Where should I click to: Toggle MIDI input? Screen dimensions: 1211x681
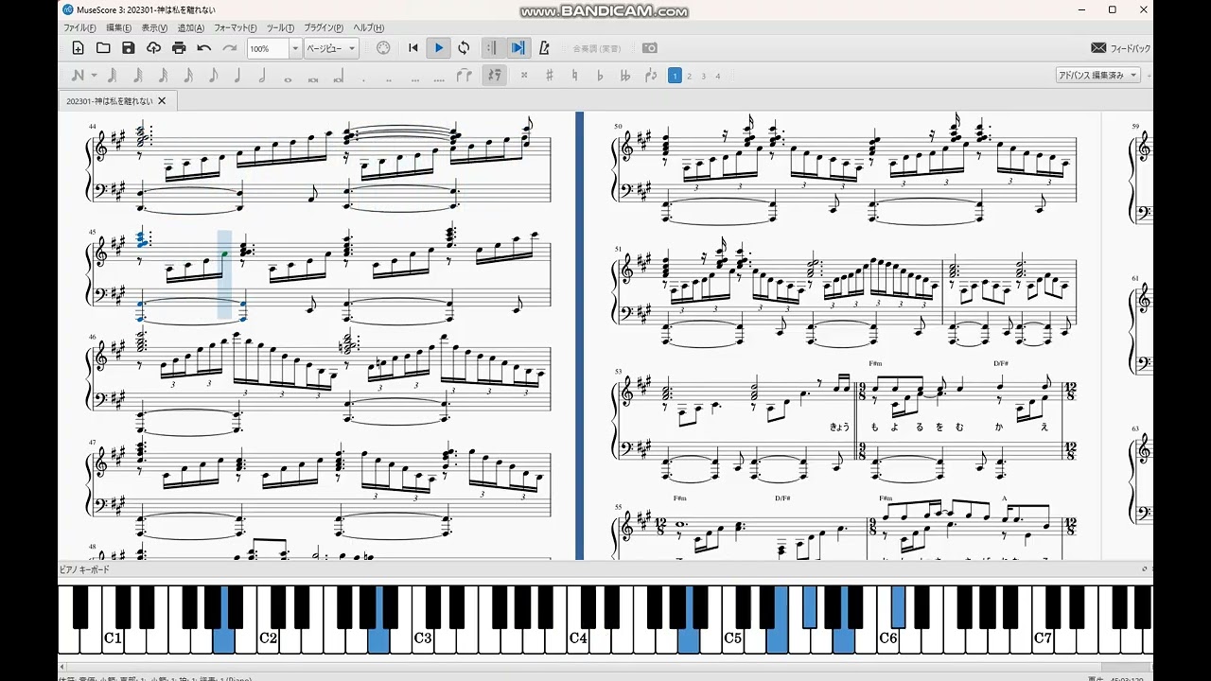[x=383, y=48]
